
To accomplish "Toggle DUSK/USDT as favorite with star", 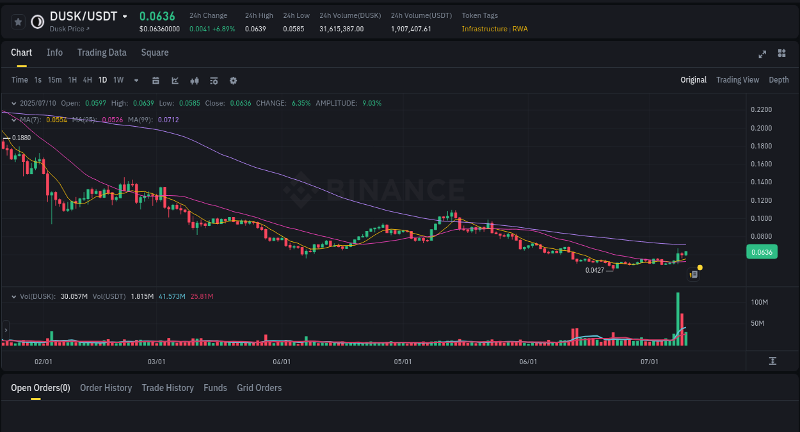I will point(18,21).
